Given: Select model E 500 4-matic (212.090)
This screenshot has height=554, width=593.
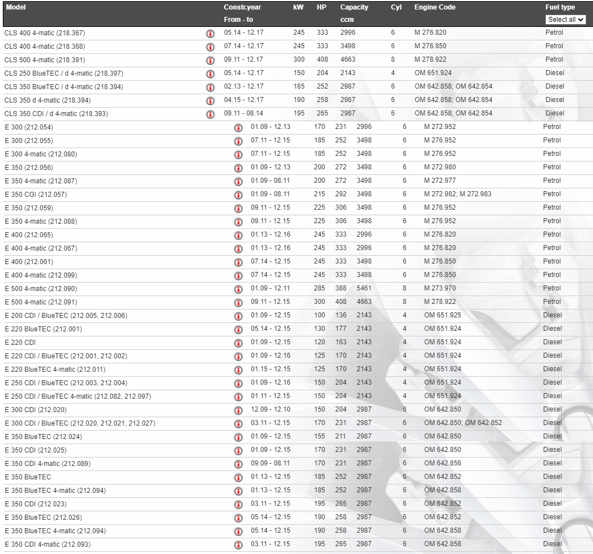Looking at the screenshot, I should tap(41, 289).
